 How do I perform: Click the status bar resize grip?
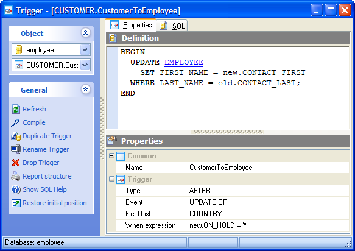click(x=348, y=244)
